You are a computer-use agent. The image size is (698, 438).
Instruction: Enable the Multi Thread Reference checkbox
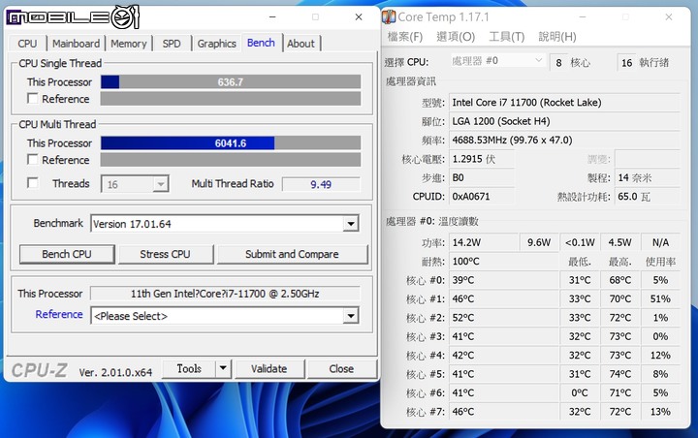pyautogui.click(x=33, y=159)
